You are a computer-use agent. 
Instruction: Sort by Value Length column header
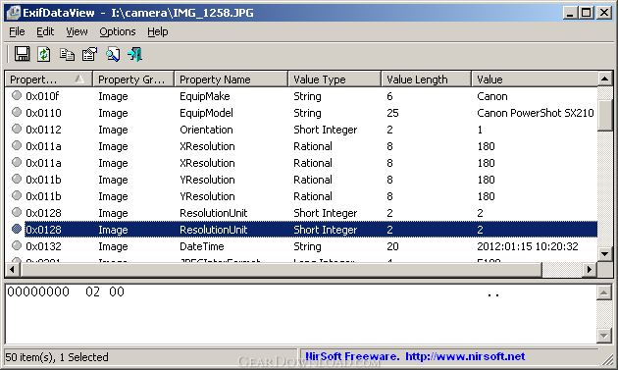point(427,79)
